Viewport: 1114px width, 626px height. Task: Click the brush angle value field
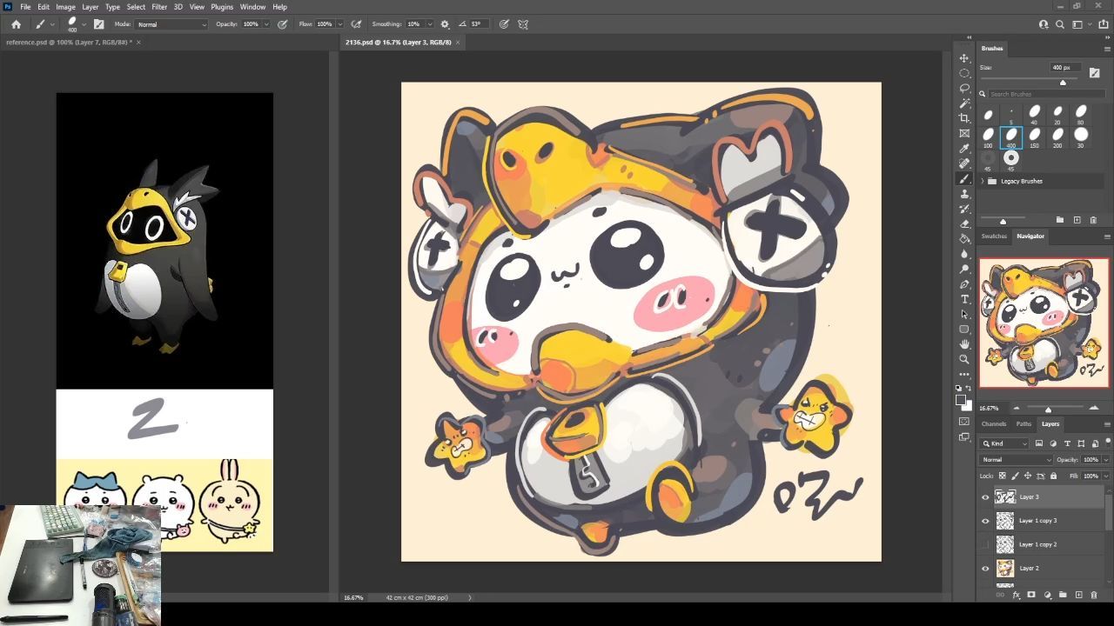(477, 24)
